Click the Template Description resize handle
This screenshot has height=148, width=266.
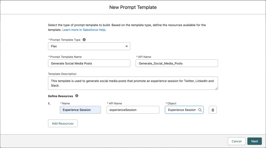click(217, 88)
